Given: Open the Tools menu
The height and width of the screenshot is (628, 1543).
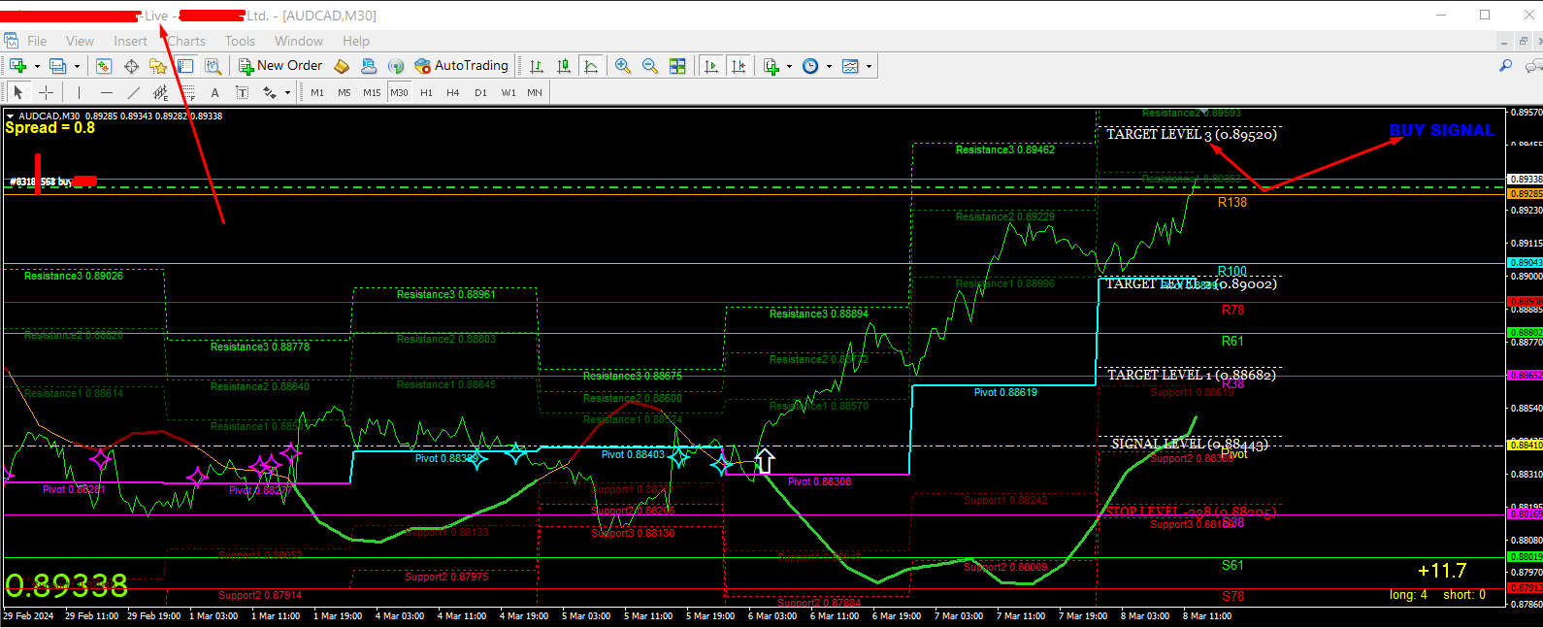Looking at the screenshot, I should click(240, 41).
